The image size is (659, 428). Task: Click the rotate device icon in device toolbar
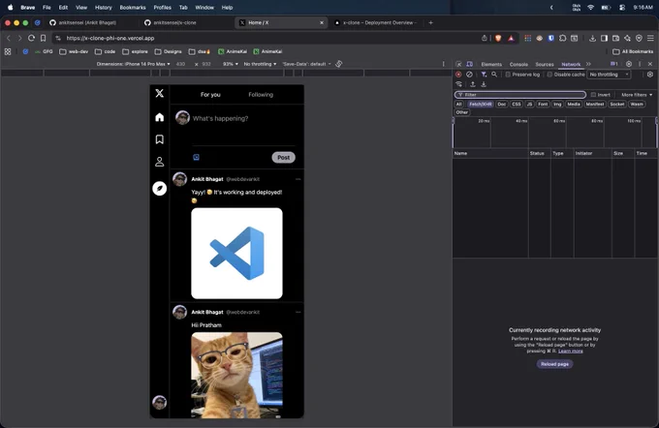pos(339,64)
